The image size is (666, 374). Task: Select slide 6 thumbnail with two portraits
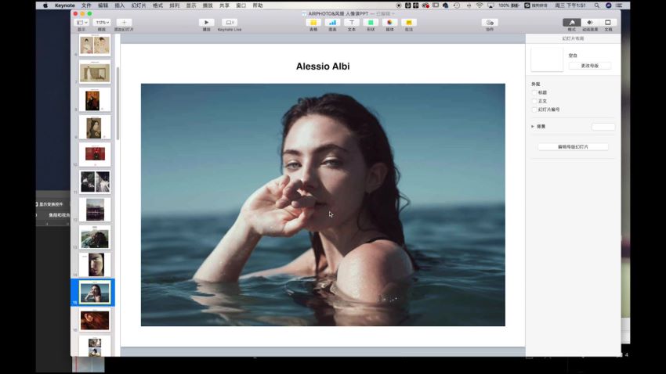point(95,45)
